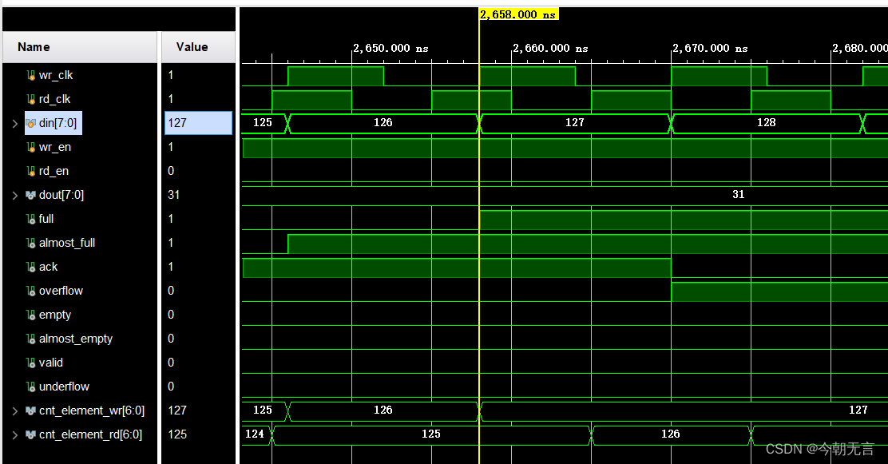Select the underflow signal name
This screenshot has height=464, width=888.
pos(64,387)
